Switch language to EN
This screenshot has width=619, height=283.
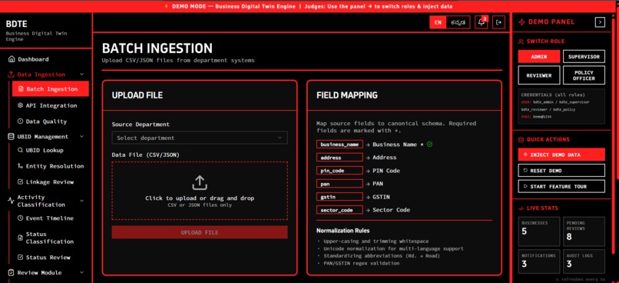pos(438,22)
